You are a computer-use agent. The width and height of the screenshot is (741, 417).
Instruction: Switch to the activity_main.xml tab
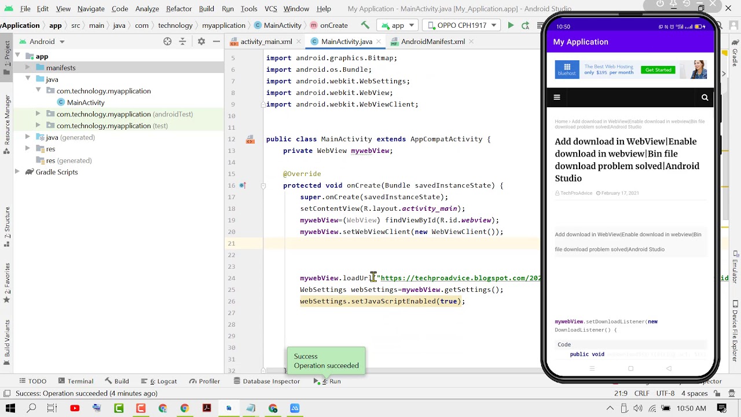point(266,42)
